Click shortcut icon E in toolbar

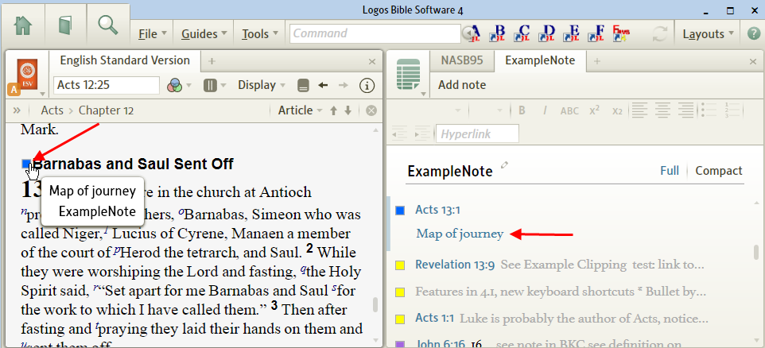[x=573, y=33]
